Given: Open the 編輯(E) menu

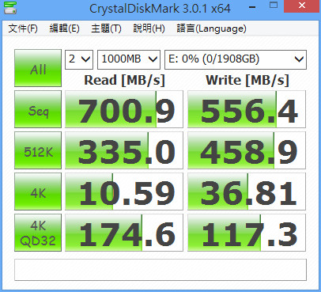Looking at the screenshot, I should pos(65,28).
